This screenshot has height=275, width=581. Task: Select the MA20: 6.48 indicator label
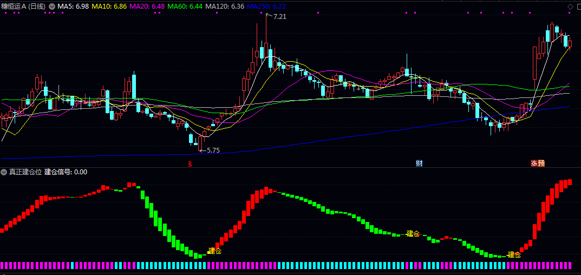(x=147, y=6)
